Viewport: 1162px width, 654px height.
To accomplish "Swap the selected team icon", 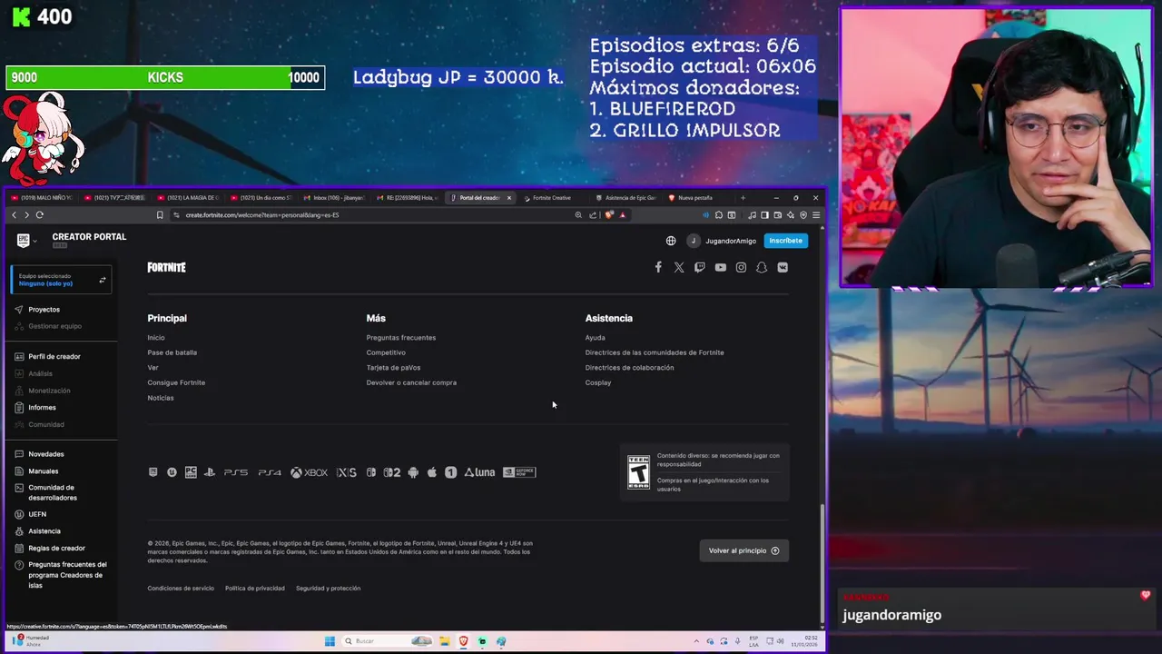I will coord(103,280).
